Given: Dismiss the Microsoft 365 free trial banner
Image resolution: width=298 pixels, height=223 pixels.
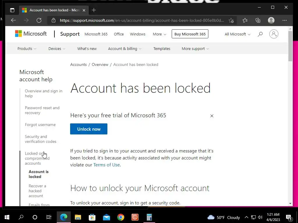Looking at the screenshot, I should coord(212,116).
